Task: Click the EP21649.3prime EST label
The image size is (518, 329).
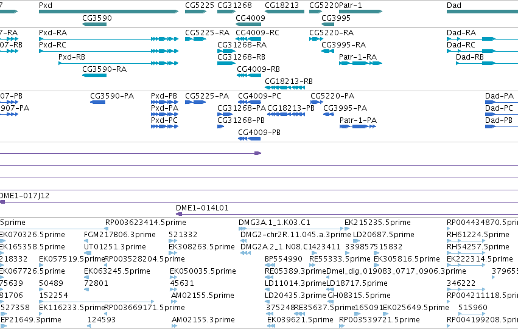Action: [31, 320]
